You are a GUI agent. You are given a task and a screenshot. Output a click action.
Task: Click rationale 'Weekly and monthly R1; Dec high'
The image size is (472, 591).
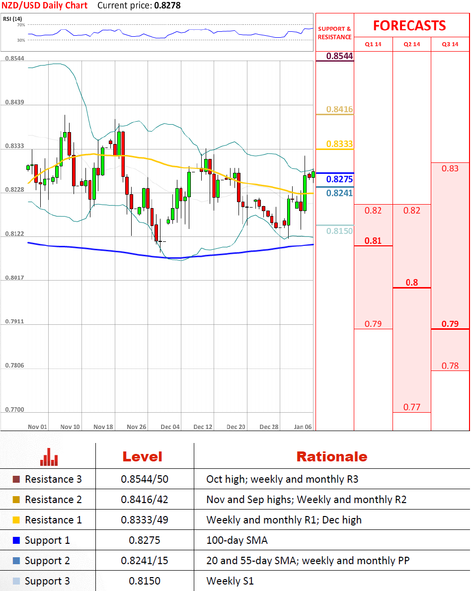coord(284,520)
